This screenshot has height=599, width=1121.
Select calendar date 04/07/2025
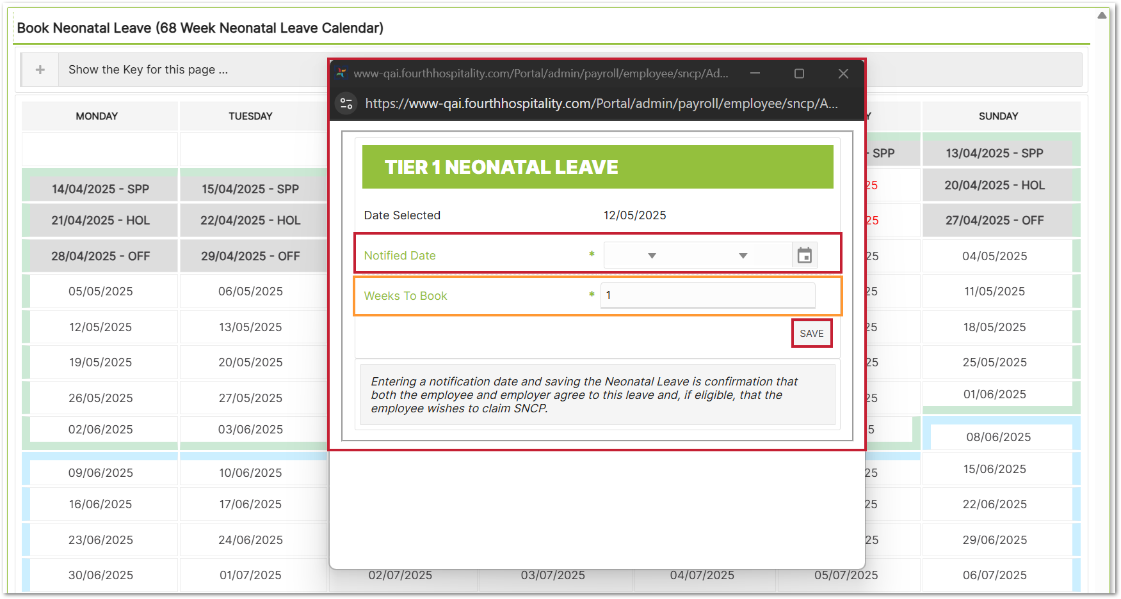[702, 575]
